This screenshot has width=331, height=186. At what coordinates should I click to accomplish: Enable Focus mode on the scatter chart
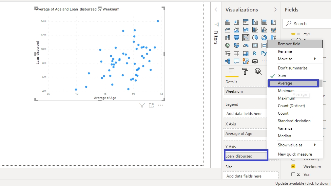pyautogui.click(x=151, y=105)
